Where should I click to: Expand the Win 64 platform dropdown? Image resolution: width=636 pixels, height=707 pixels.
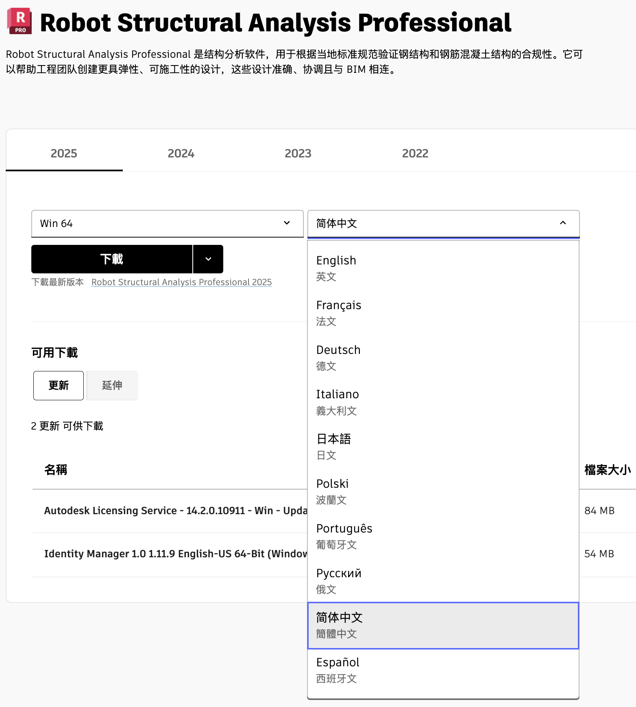click(x=167, y=223)
